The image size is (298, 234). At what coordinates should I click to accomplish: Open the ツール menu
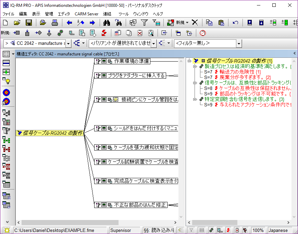(x=124, y=14)
